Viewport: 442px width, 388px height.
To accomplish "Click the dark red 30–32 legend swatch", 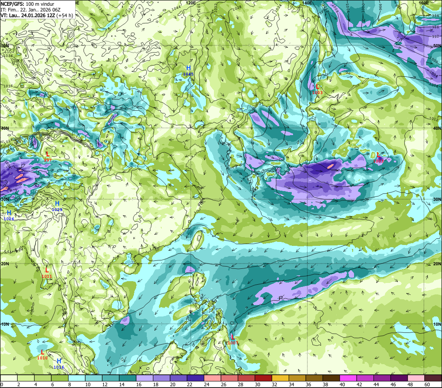I will [263, 378].
